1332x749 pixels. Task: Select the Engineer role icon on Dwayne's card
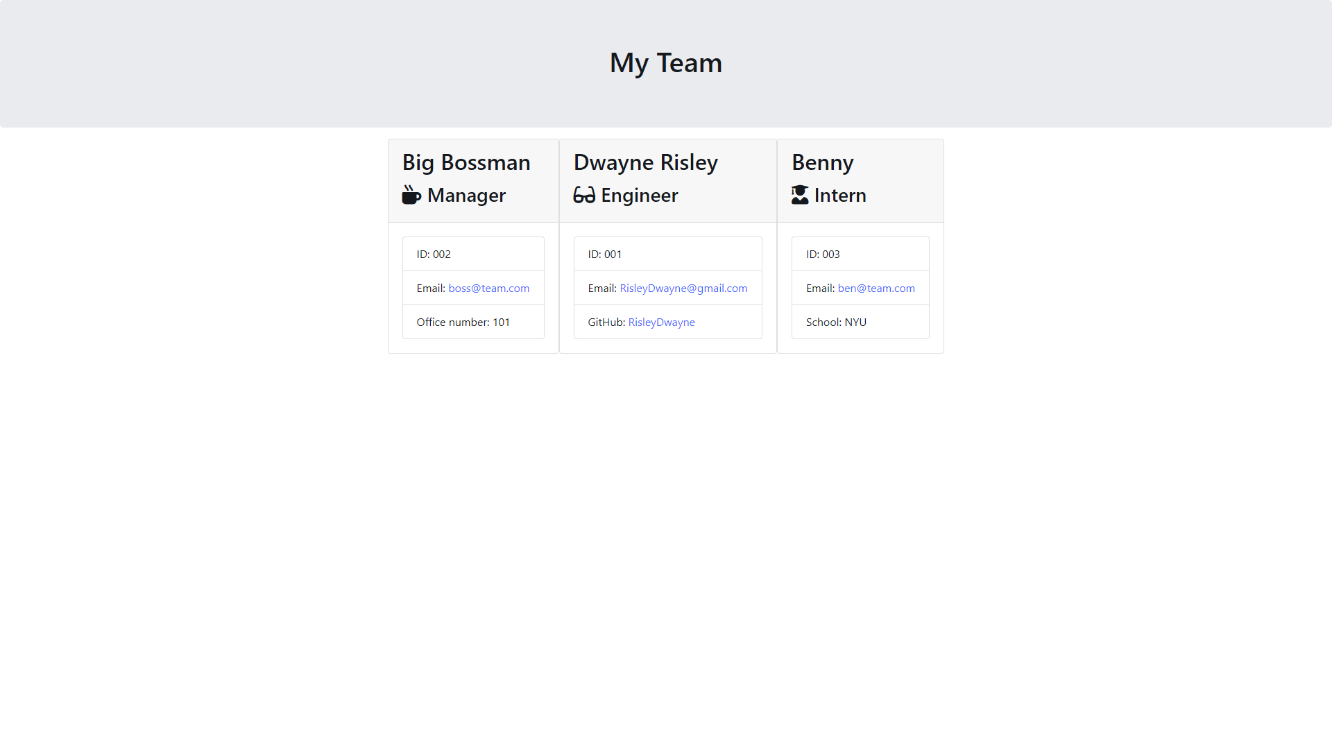[x=583, y=195]
